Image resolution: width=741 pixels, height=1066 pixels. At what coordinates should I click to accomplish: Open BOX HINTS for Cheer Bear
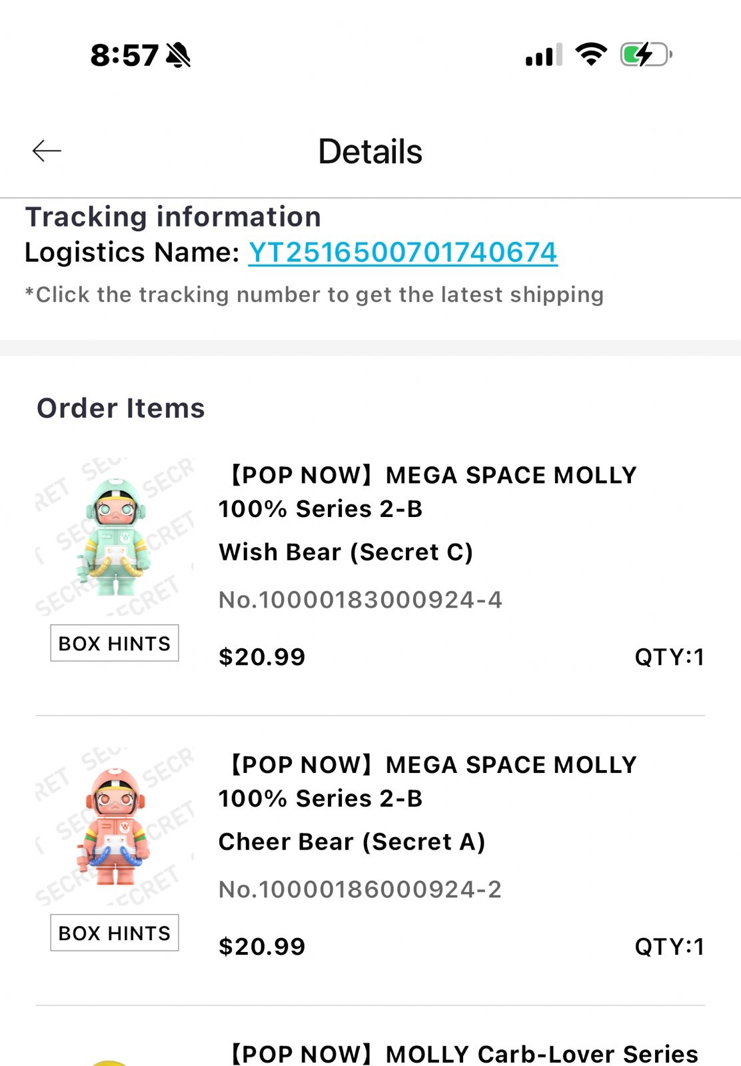tap(115, 933)
